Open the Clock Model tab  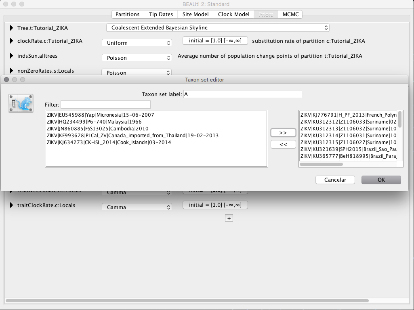233,14
